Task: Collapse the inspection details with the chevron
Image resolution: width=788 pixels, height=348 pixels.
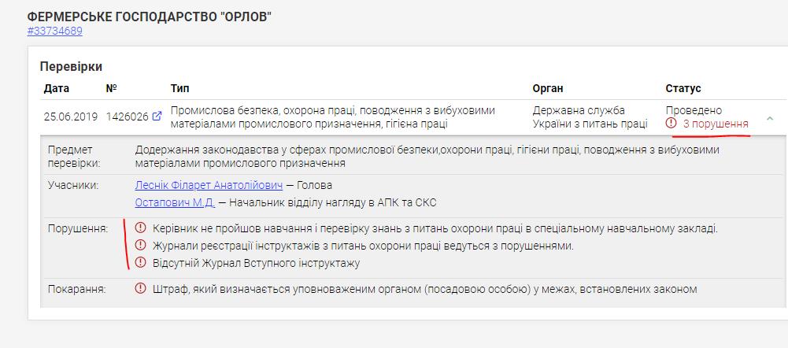Action: click(770, 118)
